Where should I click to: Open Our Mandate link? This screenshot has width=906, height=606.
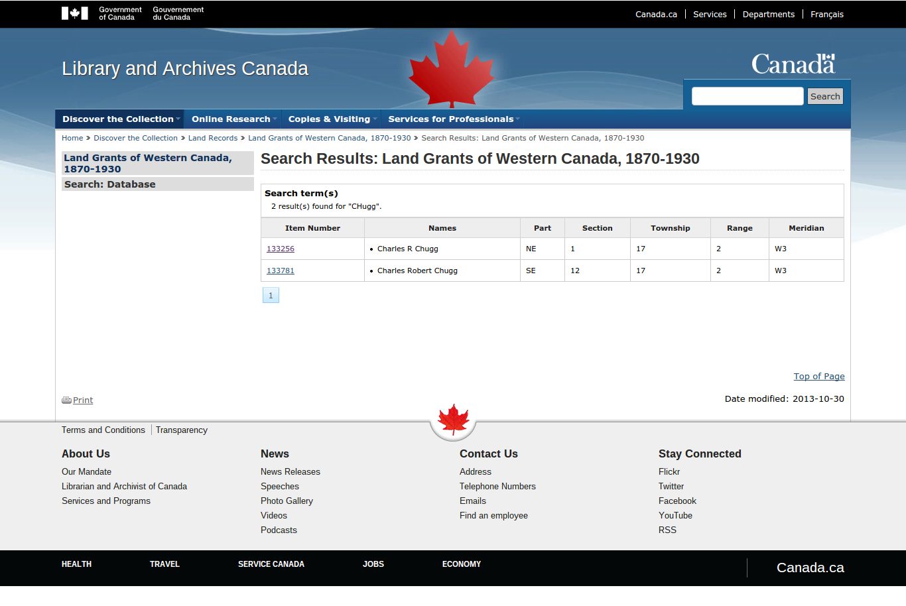click(86, 471)
